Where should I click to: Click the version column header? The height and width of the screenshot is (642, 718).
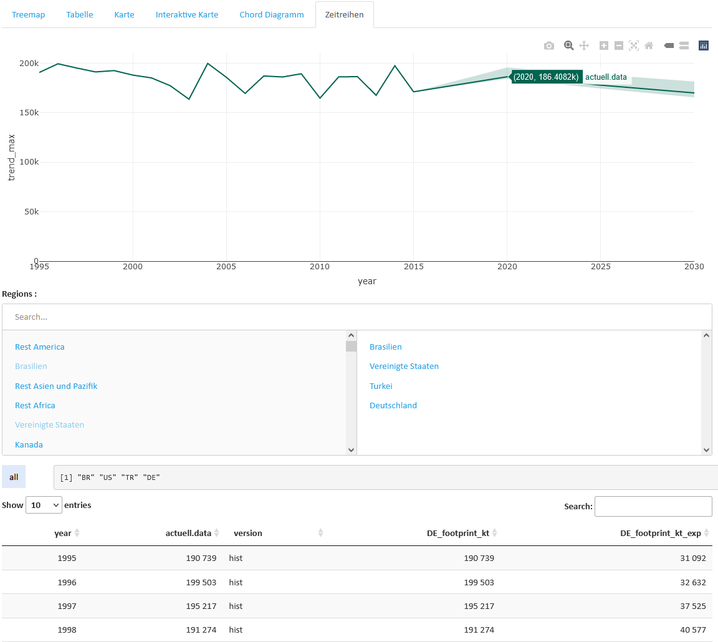click(247, 532)
